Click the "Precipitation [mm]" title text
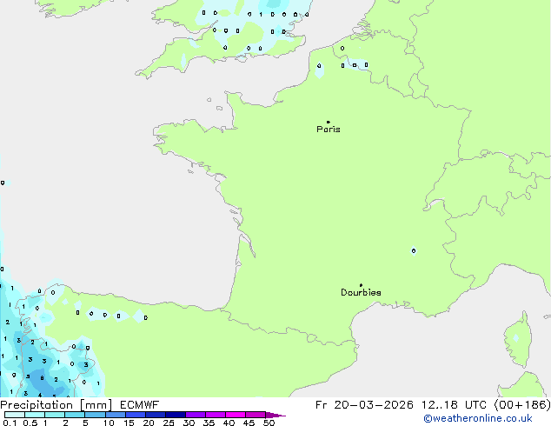 [56, 405]
